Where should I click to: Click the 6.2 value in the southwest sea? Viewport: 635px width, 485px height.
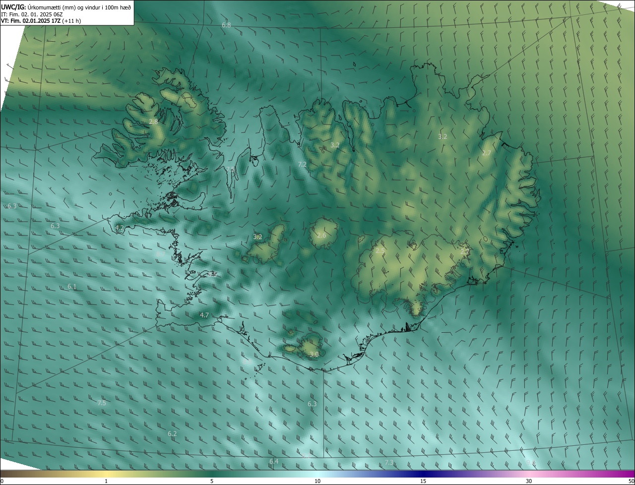click(172, 433)
